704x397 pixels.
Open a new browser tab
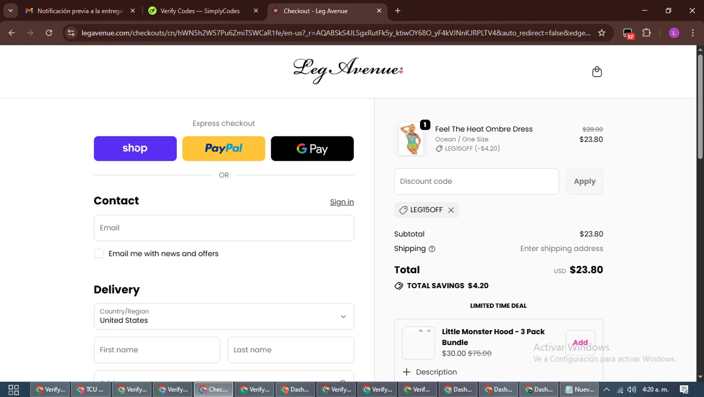(x=398, y=11)
